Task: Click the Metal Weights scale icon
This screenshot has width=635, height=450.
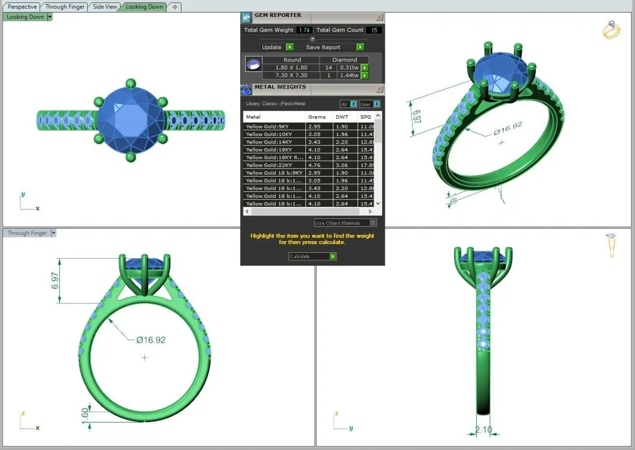Action: (246, 89)
